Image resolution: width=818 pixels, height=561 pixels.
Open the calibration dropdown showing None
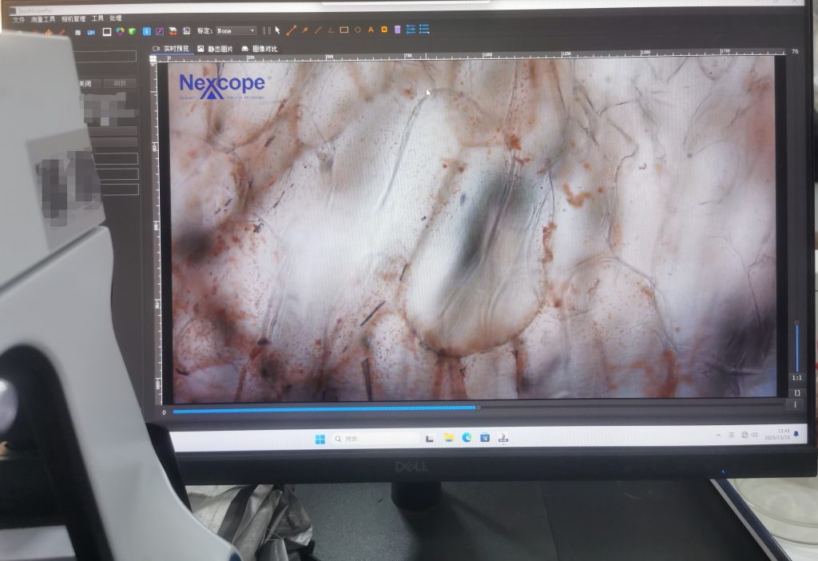tap(236, 30)
